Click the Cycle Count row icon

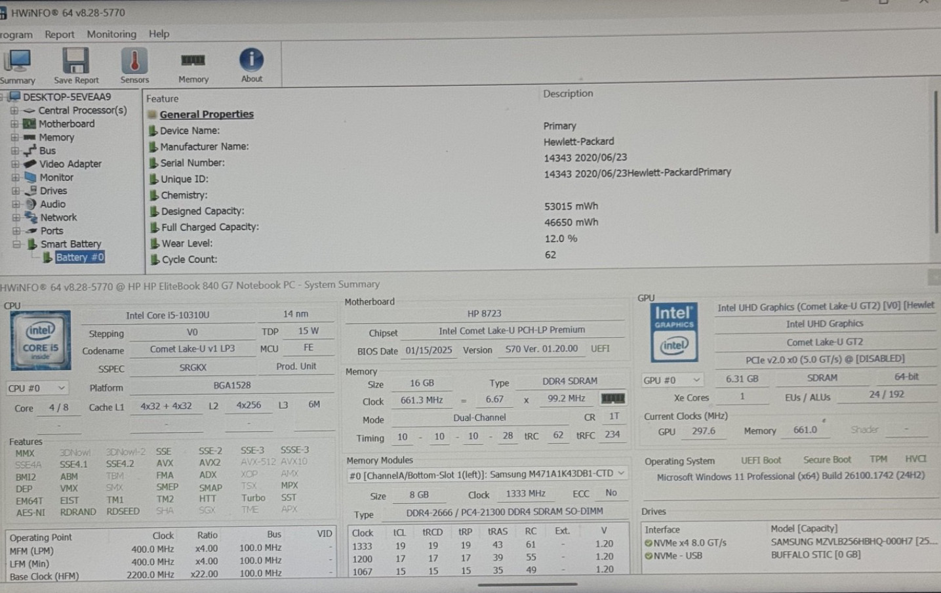[155, 259]
